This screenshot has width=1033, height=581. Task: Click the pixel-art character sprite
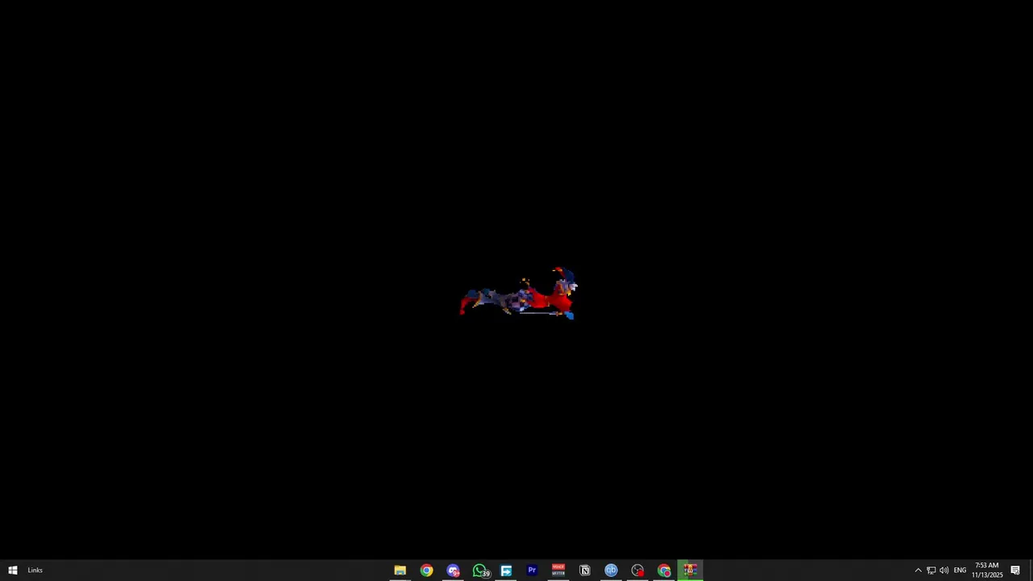point(518,294)
